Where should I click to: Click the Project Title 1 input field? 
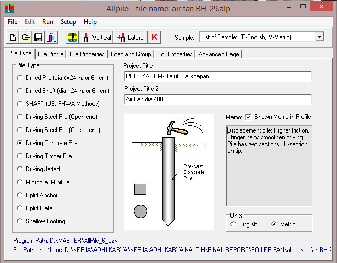point(218,76)
